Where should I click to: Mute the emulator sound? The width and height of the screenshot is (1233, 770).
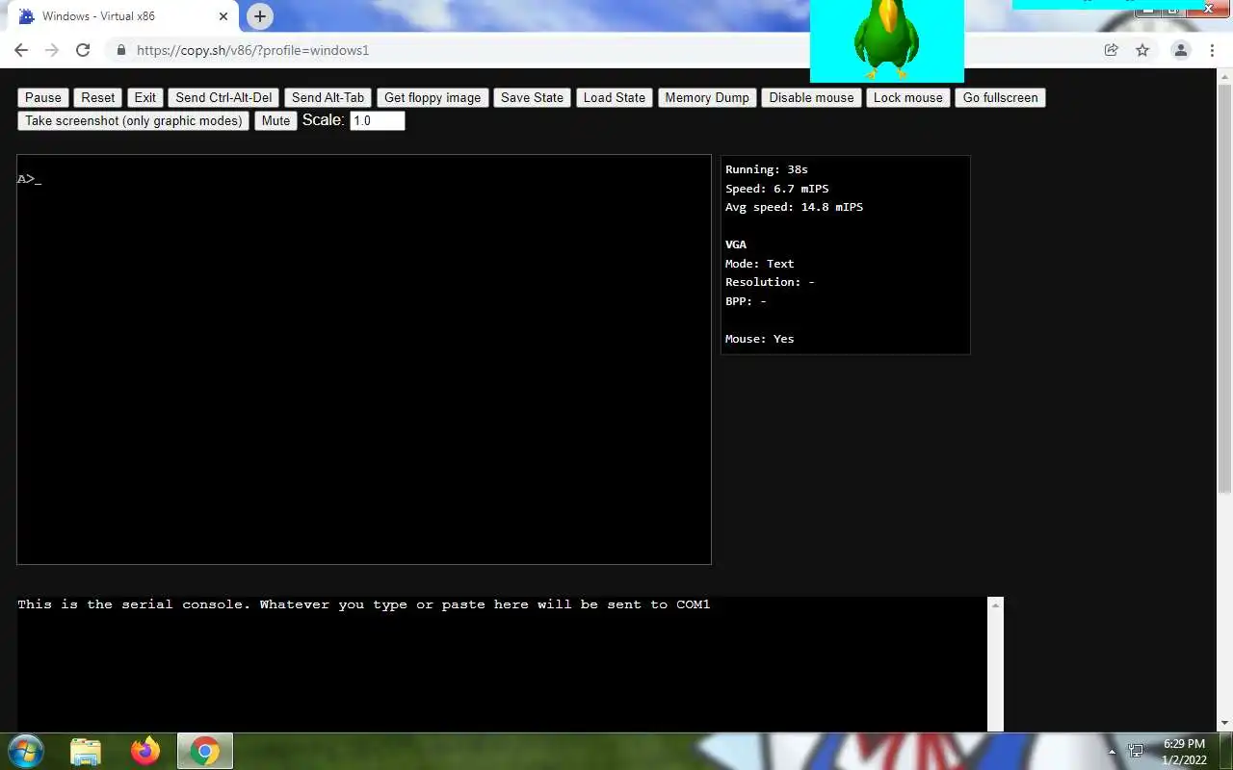coord(275,120)
